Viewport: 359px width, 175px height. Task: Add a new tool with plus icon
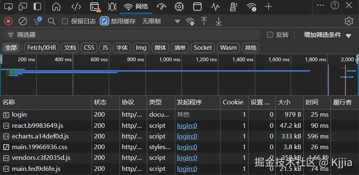coord(268,7)
